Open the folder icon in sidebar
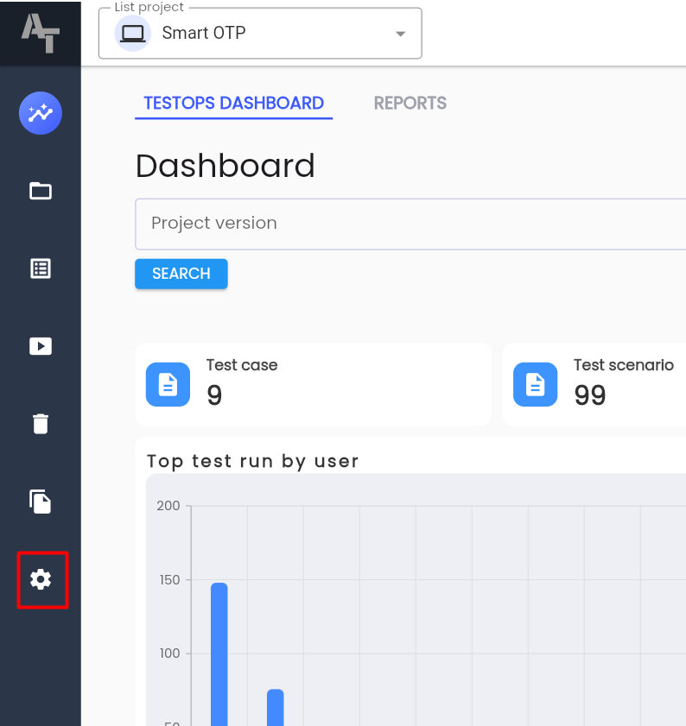 click(41, 190)
